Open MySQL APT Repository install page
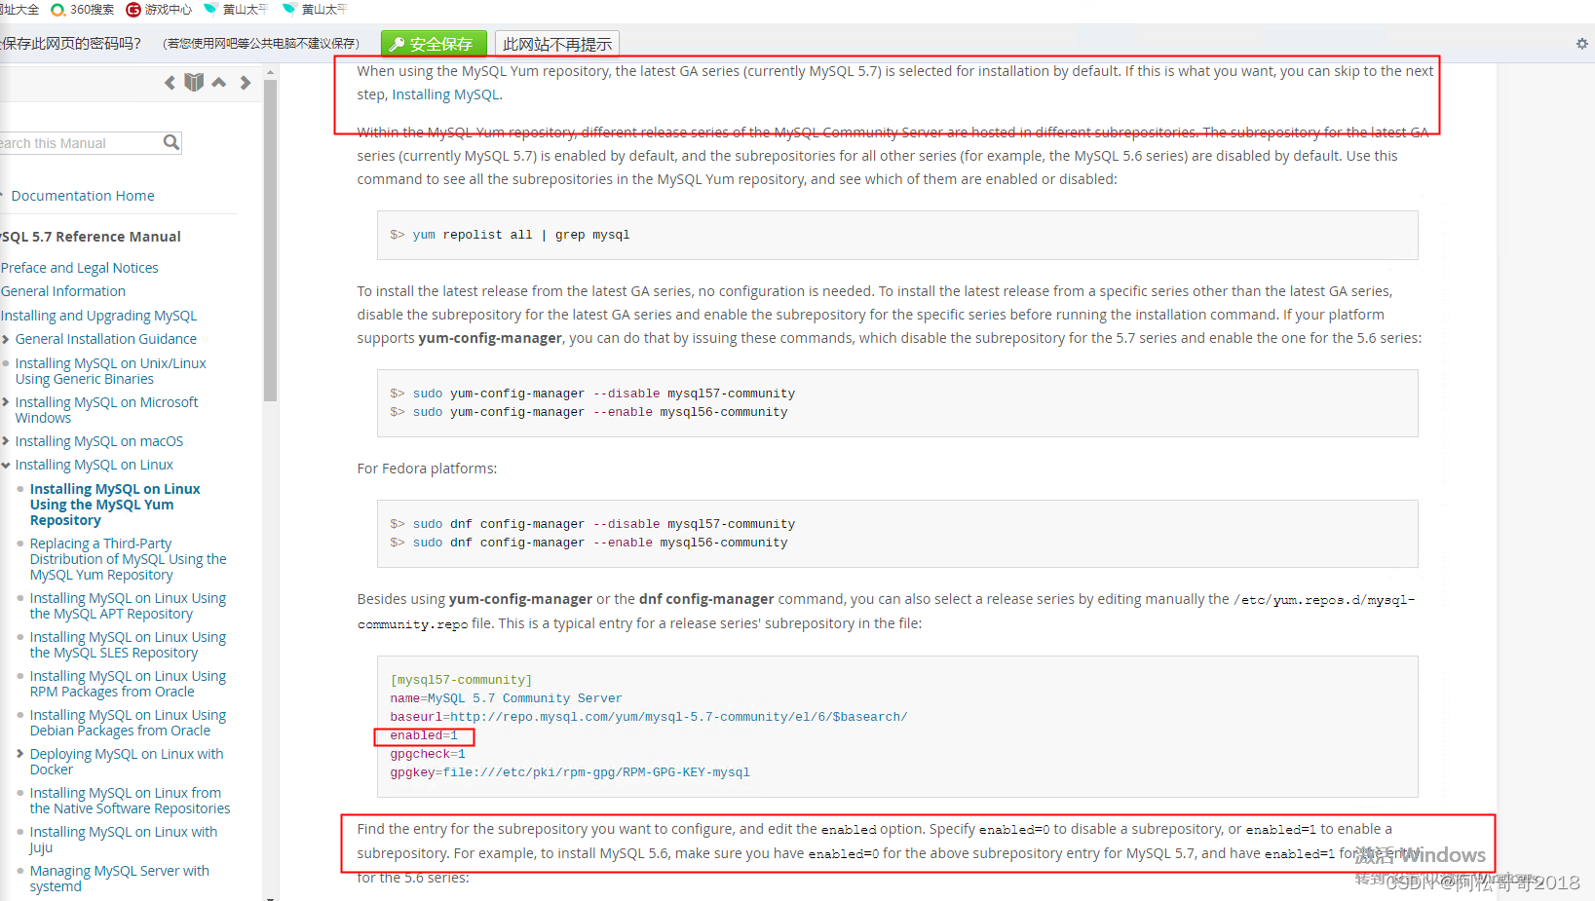This screenshot has width=1595, height=901. click(128, 606)
